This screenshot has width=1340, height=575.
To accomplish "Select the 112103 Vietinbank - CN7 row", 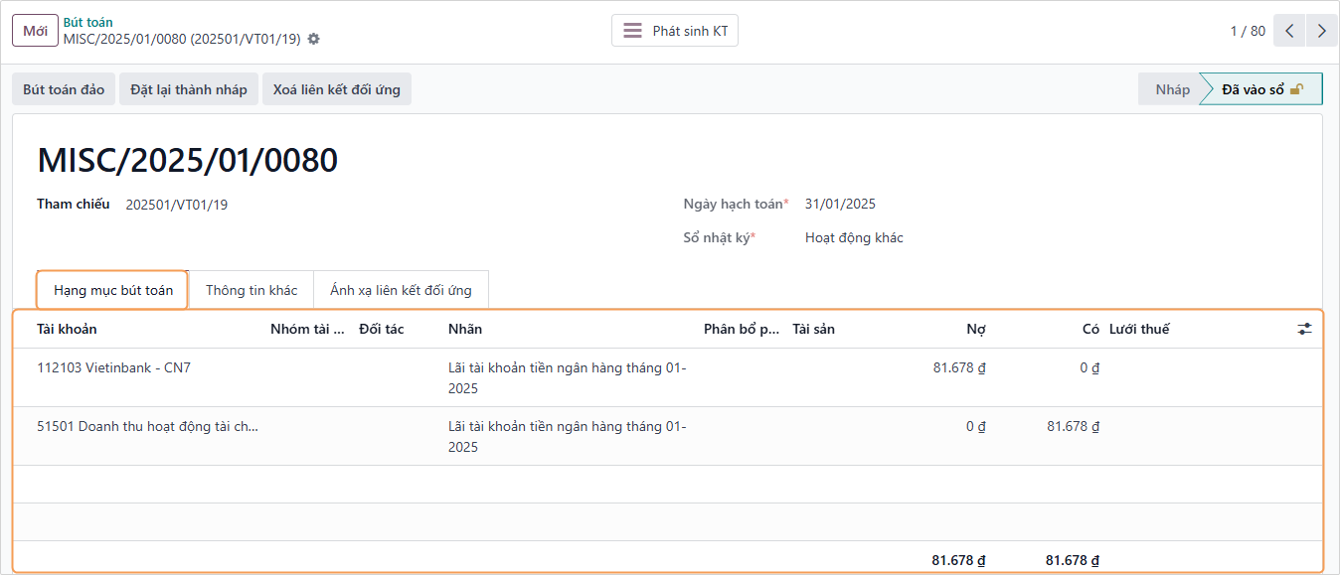I will [113, 367].
